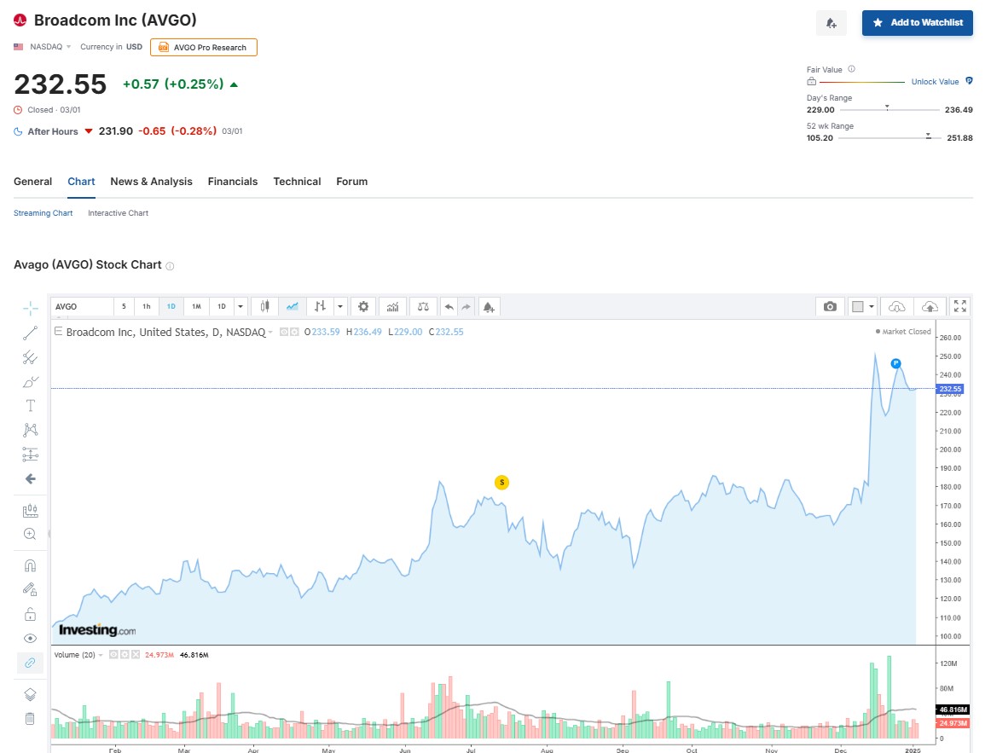991x753 pixels.
Task: Open the Chart tab
Action: 82,182
